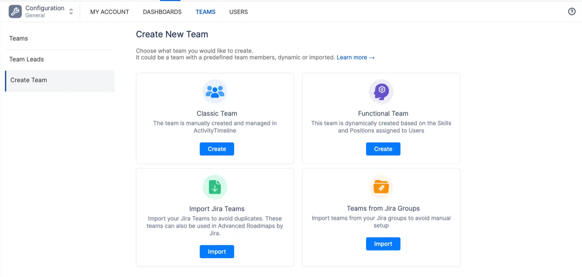This screenshot has height=277, width=582.
Task: Go to the Users tab
Action: (238, 12)
